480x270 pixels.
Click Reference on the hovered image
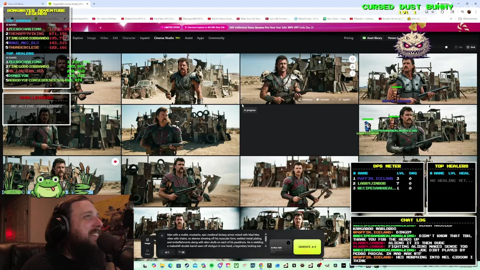tap(305, 99)
